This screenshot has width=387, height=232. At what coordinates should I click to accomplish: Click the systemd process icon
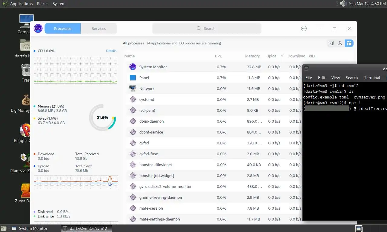(x=133, y=99)
